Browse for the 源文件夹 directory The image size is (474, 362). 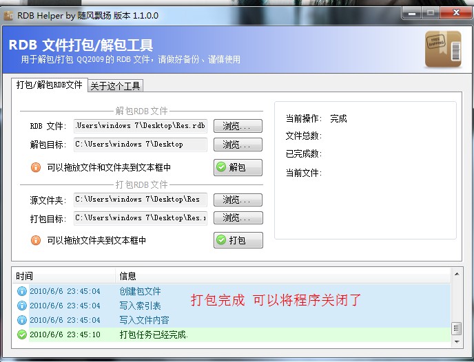(x=238, y=200)
